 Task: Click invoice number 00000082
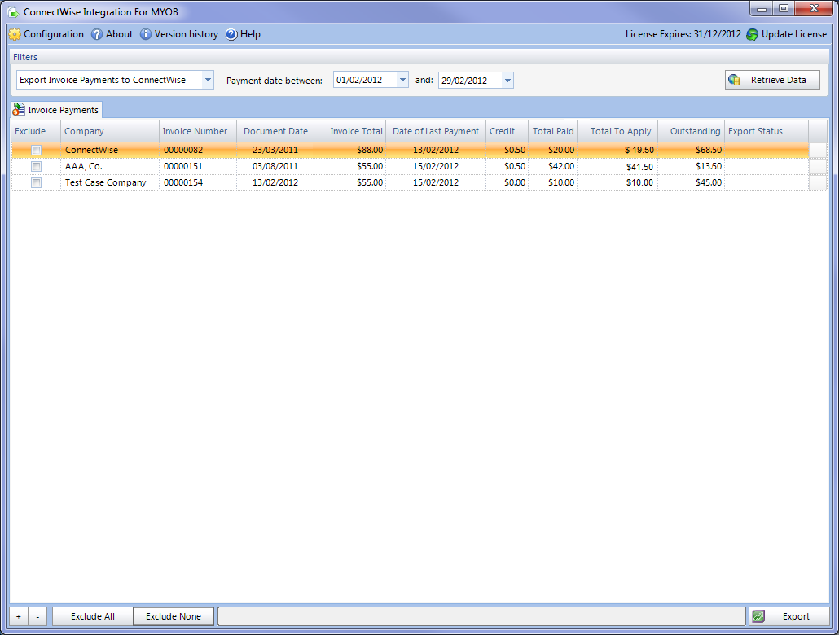click(197, 151)
